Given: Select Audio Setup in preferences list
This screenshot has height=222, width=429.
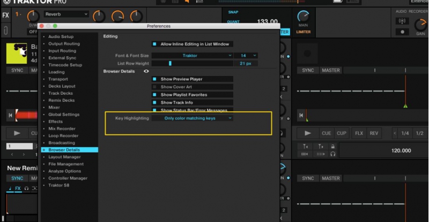Looking at the screenshot, I should pos(61,36).
